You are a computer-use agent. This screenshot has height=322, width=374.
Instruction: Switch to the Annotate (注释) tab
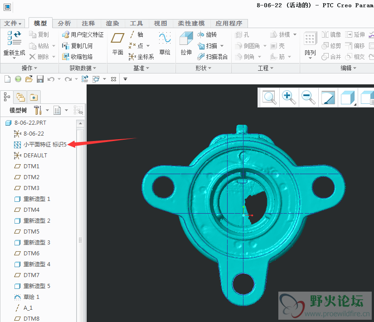pyautogui.click(x=88, y=24)
